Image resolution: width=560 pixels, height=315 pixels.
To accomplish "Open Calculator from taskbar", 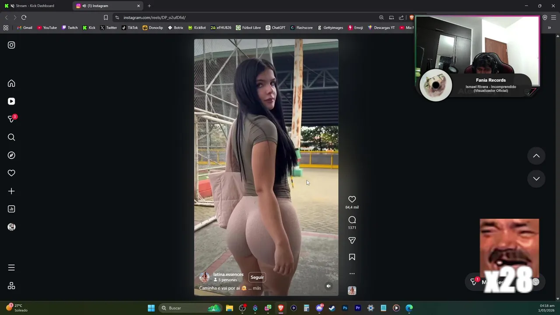I will (x=306, y=308).
